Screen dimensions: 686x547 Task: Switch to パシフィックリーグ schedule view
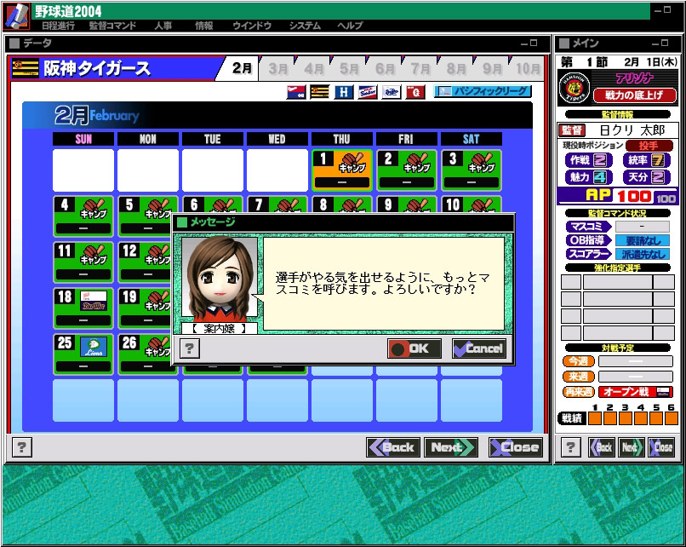click(483, 91)
